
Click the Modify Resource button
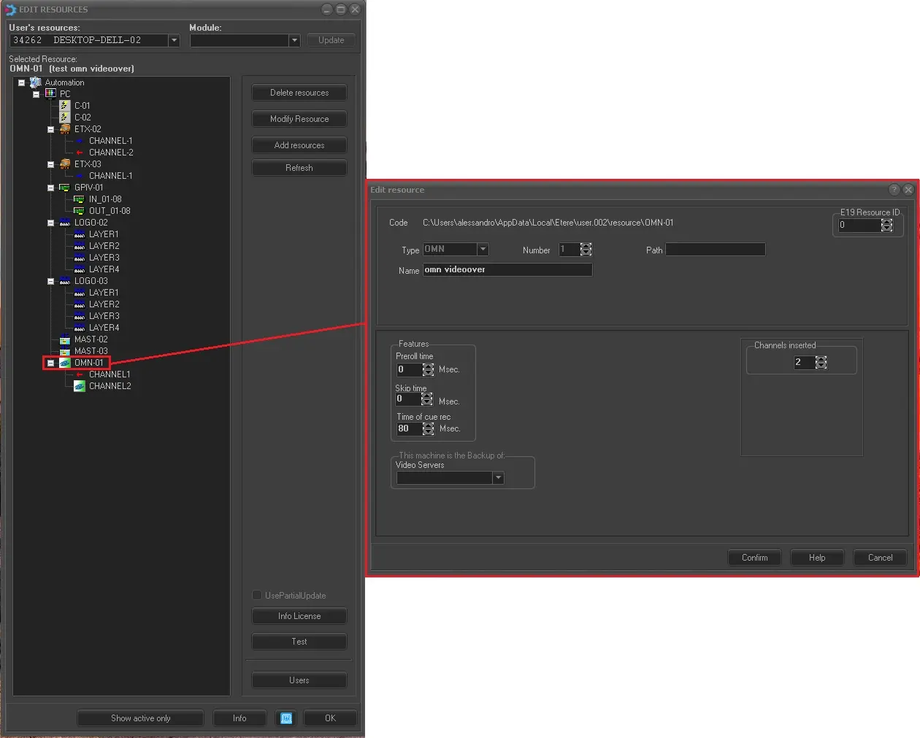[x=299, y=119]
